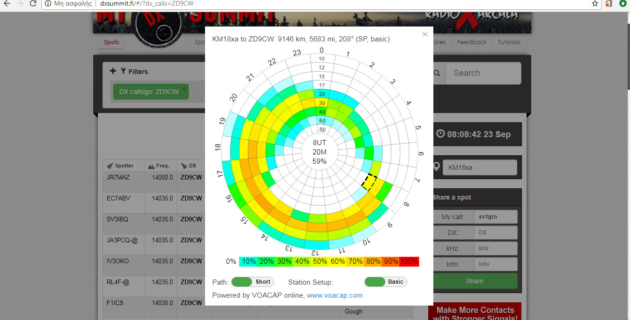The width and height of the screenshot is (630, 320).
Task: Switch to the Spots tab
Action: coord(111,42)
